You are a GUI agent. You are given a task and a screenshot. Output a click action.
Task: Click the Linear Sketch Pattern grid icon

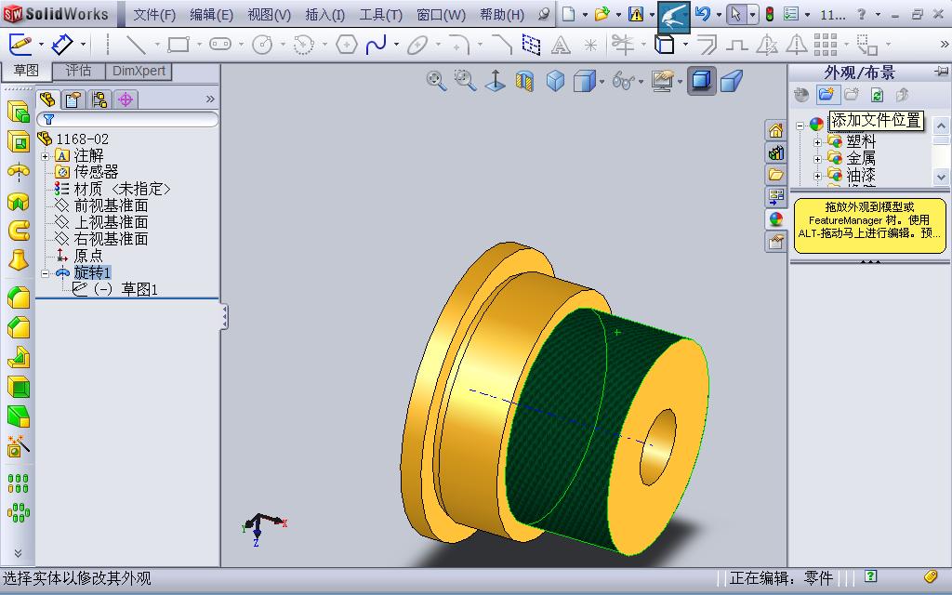(826, 45)
